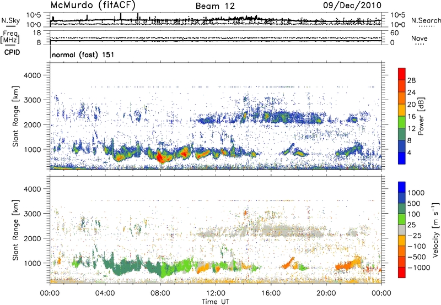Click the "-1000" velocity colorbar label
The image size is (441, 305).
pyautogui.click(x=419, y=268)
